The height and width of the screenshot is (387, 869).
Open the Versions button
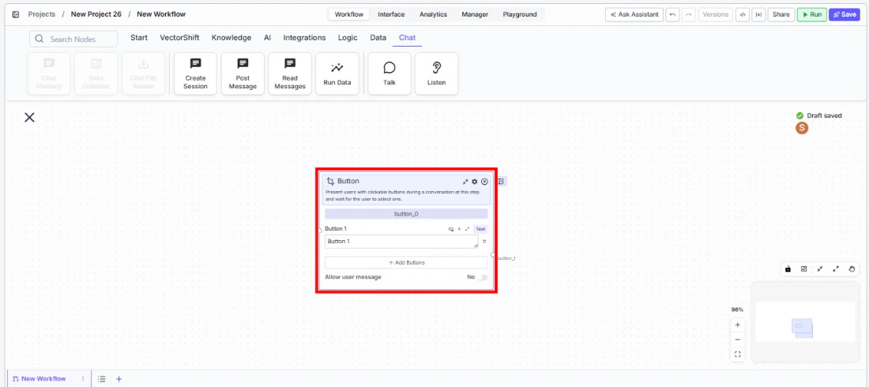pos(715,14)
